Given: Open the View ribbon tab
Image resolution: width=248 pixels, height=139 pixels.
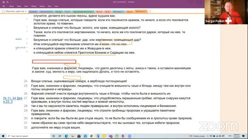Looking at the screenshot, I should click(x=50, y=6).
